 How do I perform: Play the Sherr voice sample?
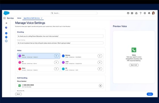pyautogui.click(x=56, y=69)
